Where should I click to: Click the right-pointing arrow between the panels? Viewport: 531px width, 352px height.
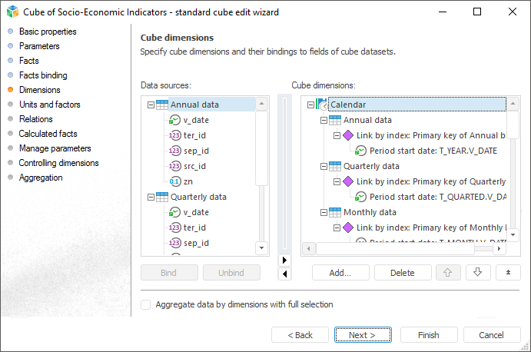286,260
